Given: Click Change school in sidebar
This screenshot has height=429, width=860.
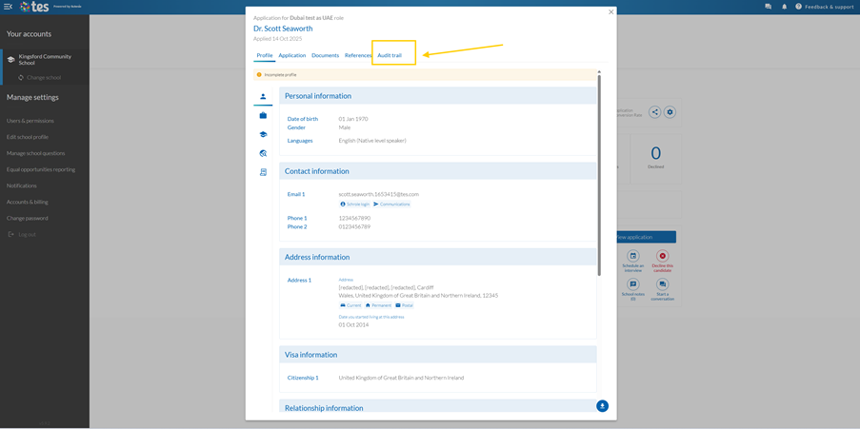Looking at the screenshot, I should coord(39,77).
